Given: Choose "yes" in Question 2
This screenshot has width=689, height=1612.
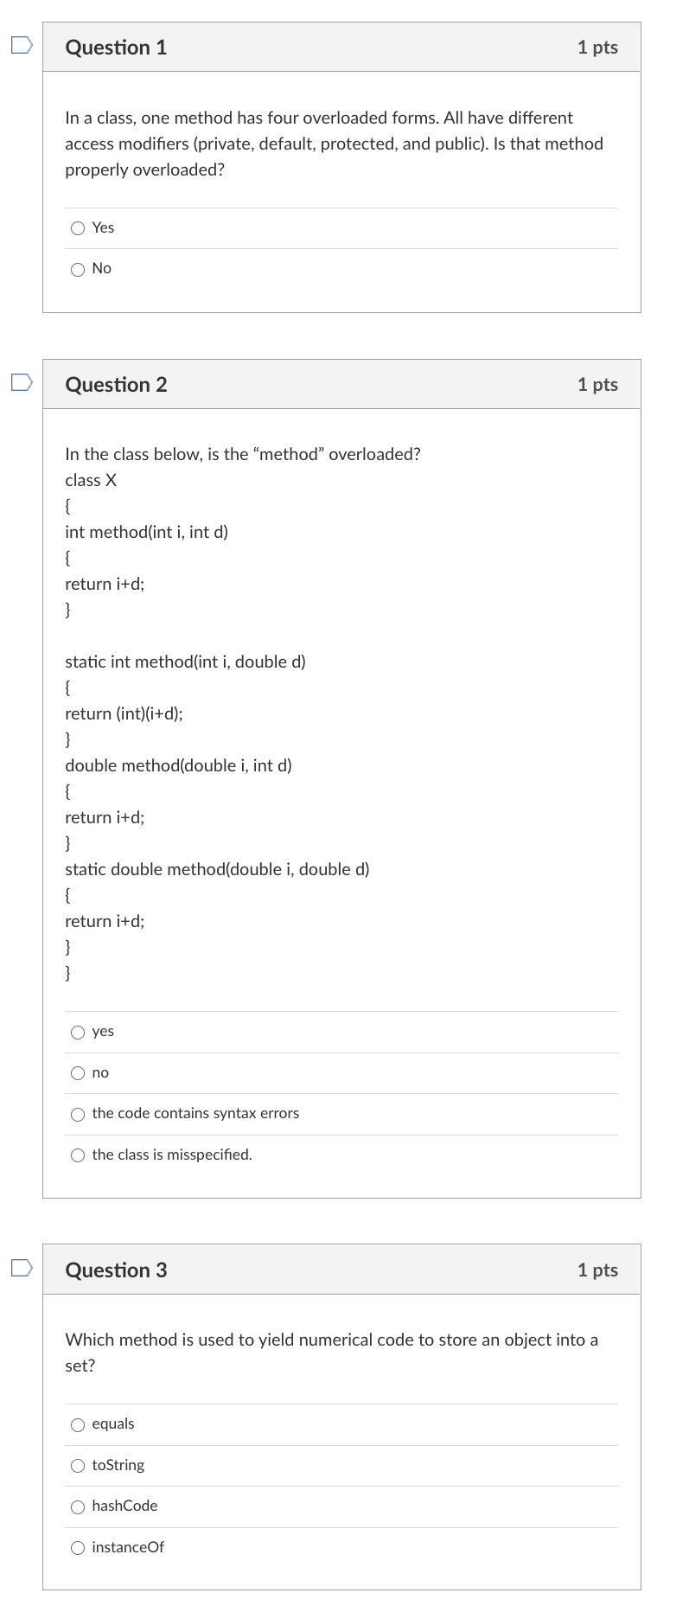Looking at the screenshot, I should point(78,1031).
